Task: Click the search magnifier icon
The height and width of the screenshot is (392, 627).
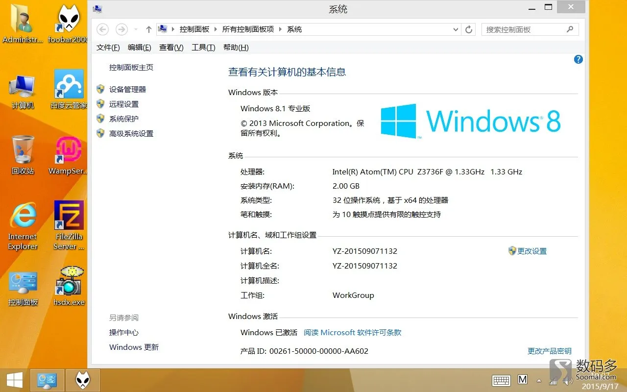Action: [x=570, y=29]
